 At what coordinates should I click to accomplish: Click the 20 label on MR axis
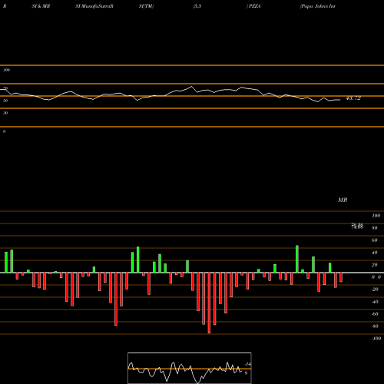point(375,265)
